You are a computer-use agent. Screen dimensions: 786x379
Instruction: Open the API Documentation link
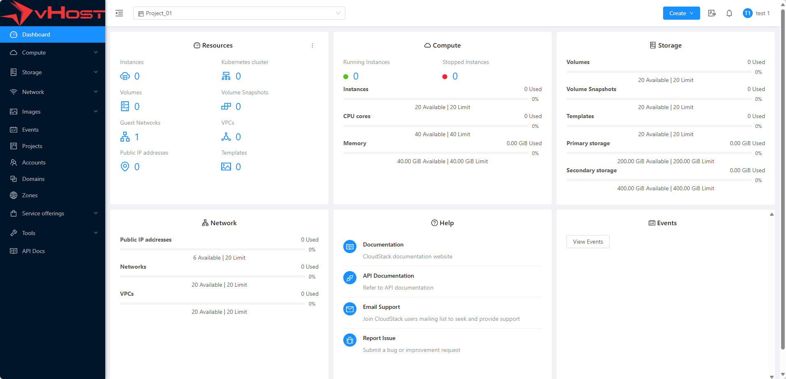388,276
